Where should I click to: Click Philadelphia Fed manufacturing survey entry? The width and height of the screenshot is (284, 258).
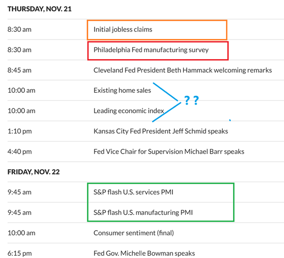pyautogui.click(x=151, y=50)
